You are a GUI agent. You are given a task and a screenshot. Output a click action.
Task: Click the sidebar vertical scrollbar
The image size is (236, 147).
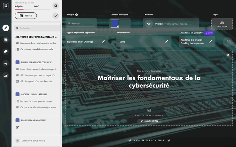pyautogui.click(x=61, y=79)
